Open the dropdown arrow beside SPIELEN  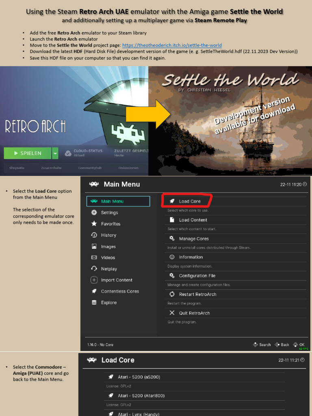point(55,153)
